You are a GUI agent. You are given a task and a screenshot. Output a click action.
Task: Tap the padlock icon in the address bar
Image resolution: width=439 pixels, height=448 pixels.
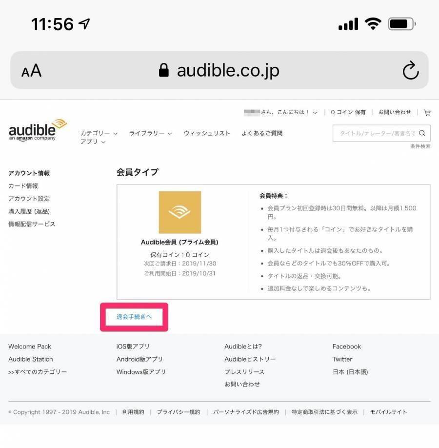(x=164, y=70)
